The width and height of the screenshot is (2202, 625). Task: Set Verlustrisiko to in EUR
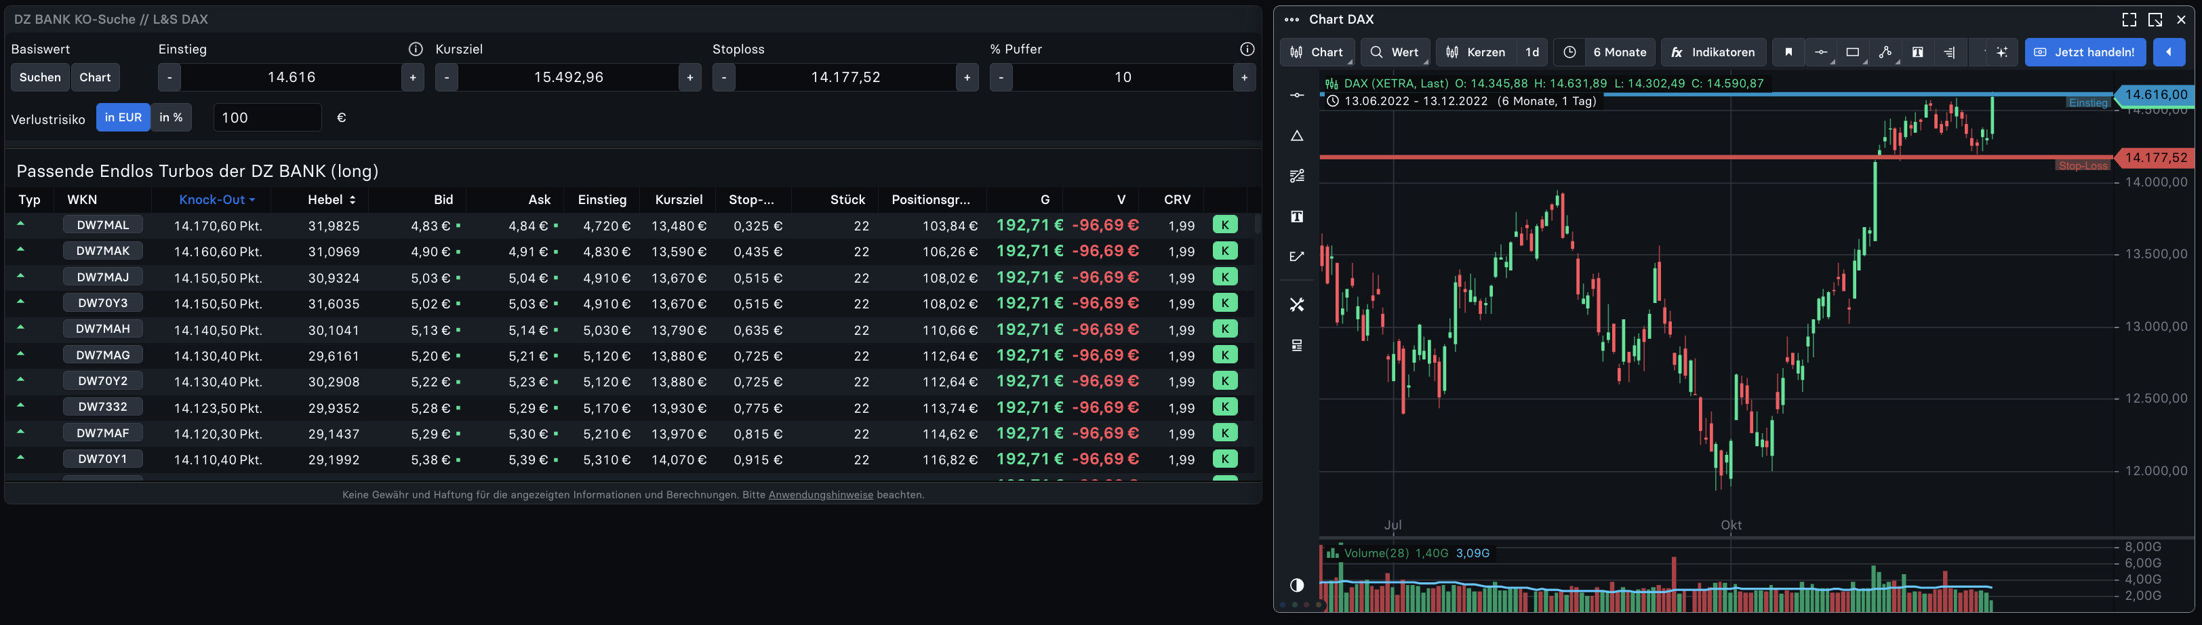123,117
